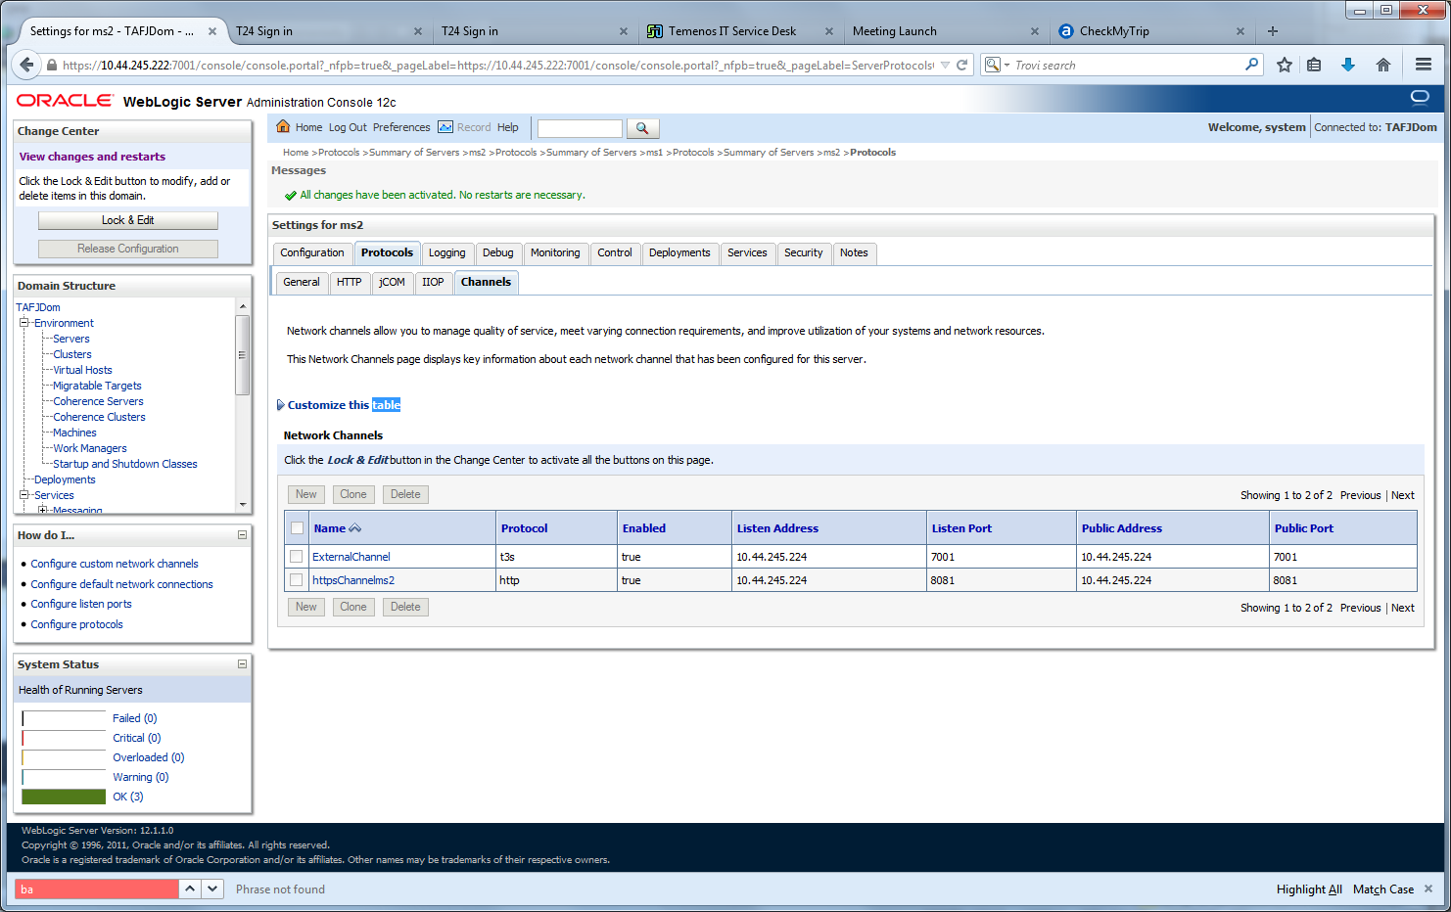Switch to the Logging tab

[x=447, y=252]
